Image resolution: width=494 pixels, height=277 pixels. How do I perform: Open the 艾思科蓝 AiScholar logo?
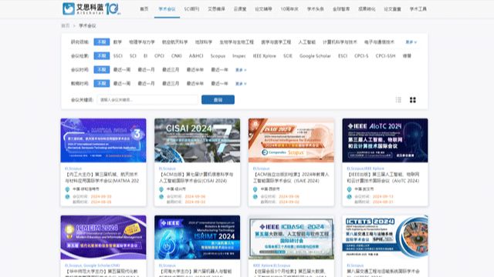(91, 8)
